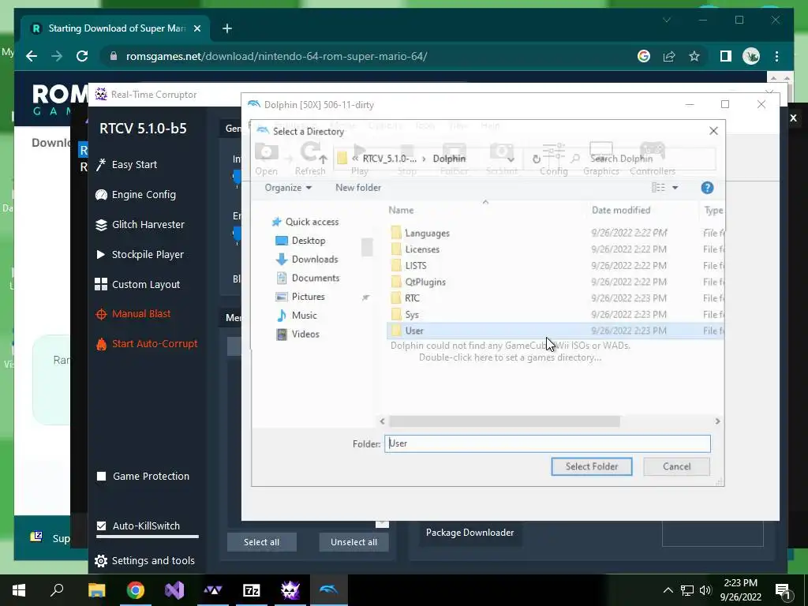Click Package Downloader button
The width and height of the screenshot is (808, 606).
pos(469,533)
